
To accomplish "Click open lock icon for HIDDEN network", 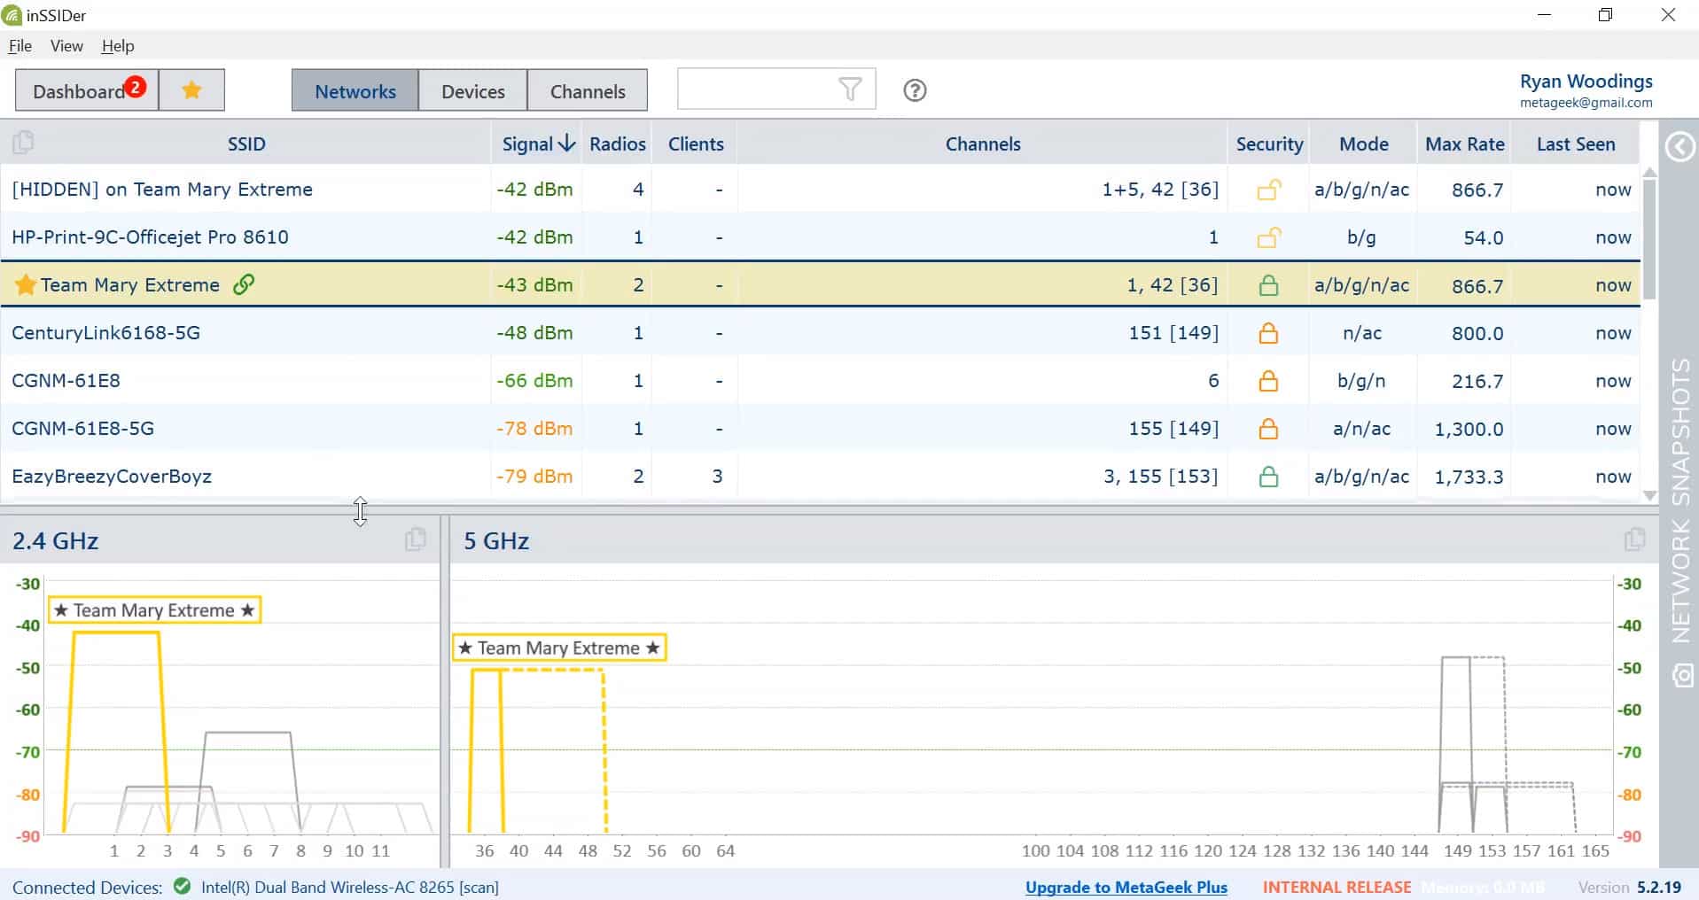I will point(1269,190).
